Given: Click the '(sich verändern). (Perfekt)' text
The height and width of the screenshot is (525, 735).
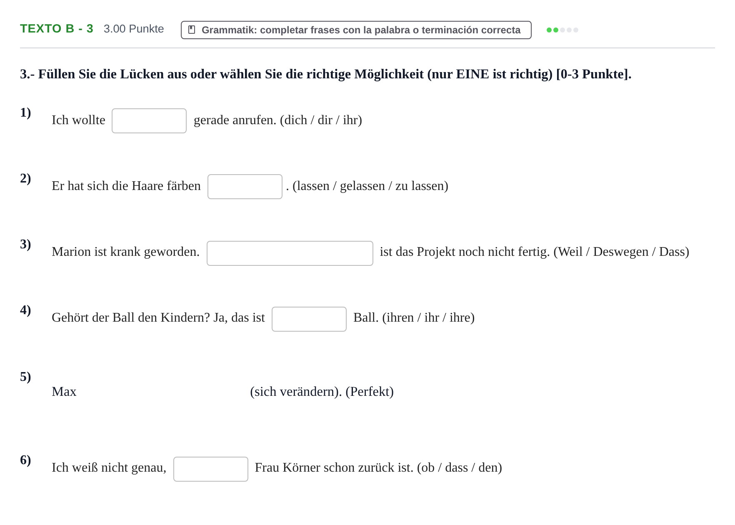Looking at the screenshot, I should tap(322, 392).
